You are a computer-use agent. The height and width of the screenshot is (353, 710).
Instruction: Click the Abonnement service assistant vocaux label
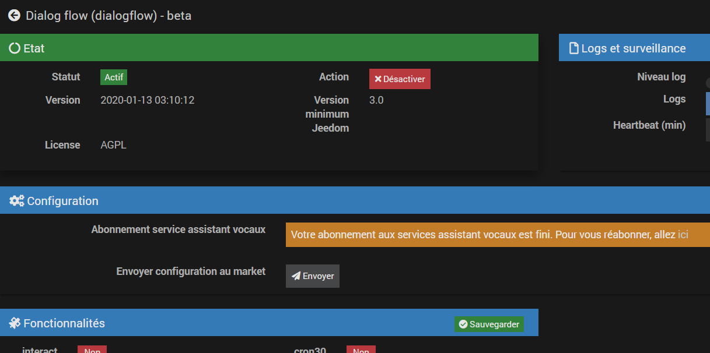(179, 230)
